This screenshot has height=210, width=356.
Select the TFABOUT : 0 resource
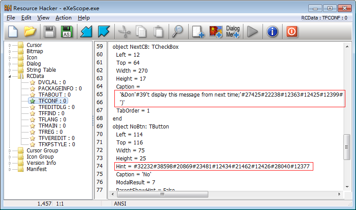click(54, 95)
